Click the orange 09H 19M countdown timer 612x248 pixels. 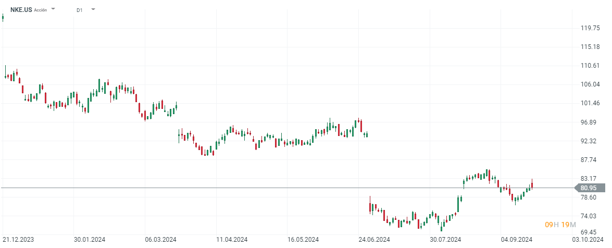point(560,225)
